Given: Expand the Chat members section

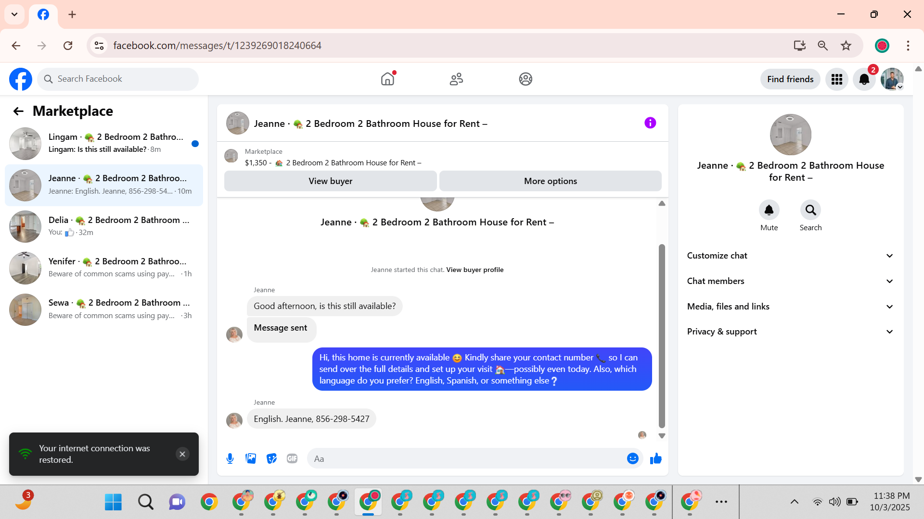Looking at the screenshot, I should pos(791,281).
